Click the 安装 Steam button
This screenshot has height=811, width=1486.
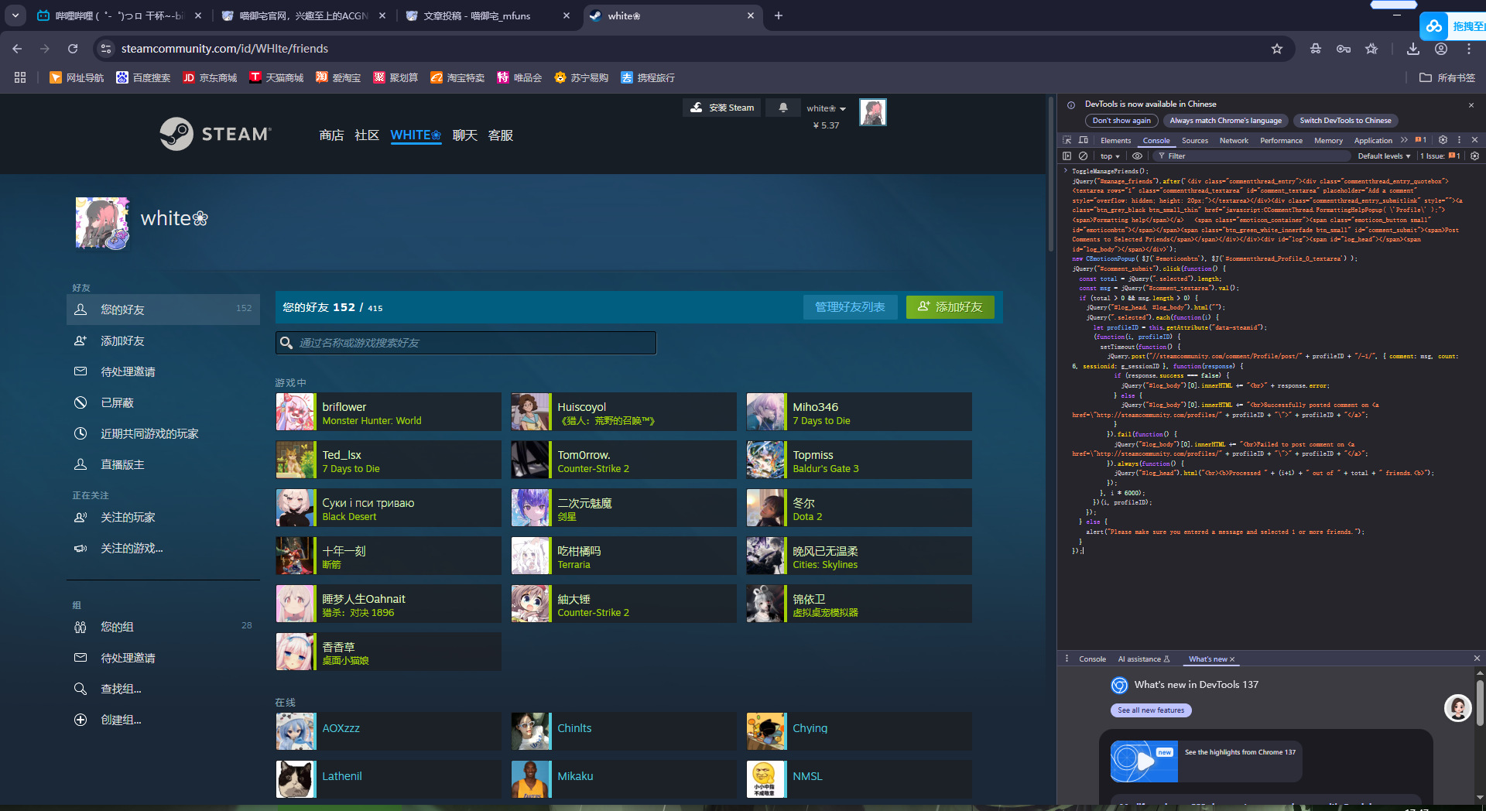pyautogui.click(x=722, y=108)
